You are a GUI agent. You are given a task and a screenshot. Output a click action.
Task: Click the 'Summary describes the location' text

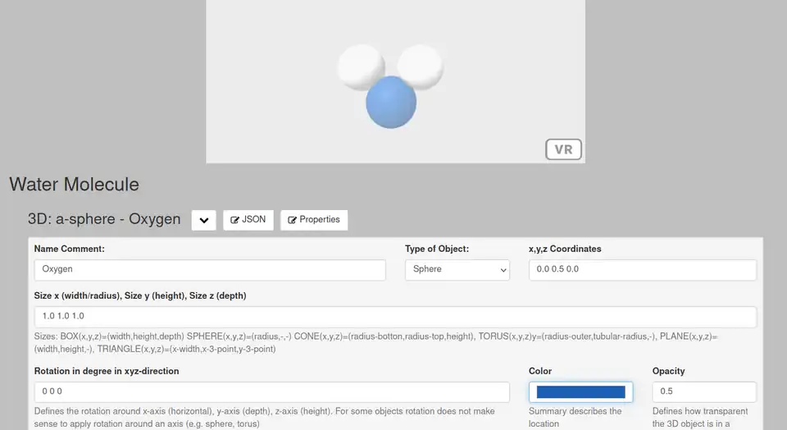[x=575, y=418]
